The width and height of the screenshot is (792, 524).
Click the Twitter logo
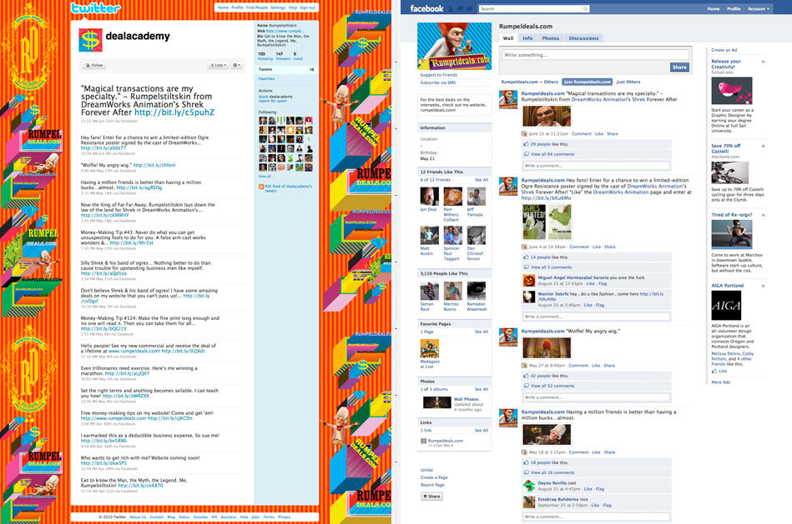tap(95, 8)
